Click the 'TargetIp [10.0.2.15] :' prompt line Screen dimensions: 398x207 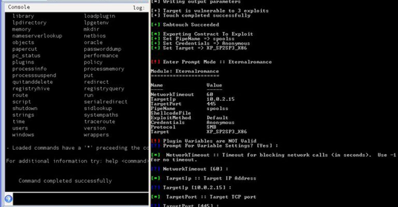click(191, 187)
